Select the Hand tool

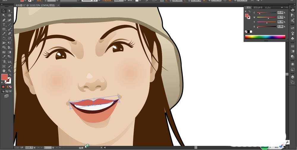4,71
